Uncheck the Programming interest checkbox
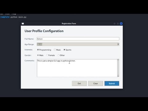This screenshot has width=148, height=111. tap(38, 50)
